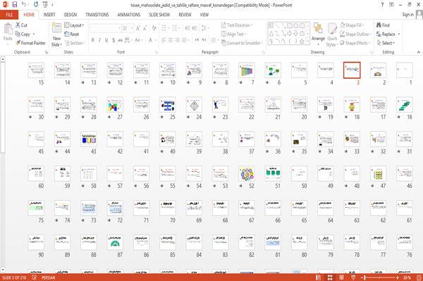Screen dimensions: 423x281
Task: Switch to REVIEW tab
Action: pos(185,15)
